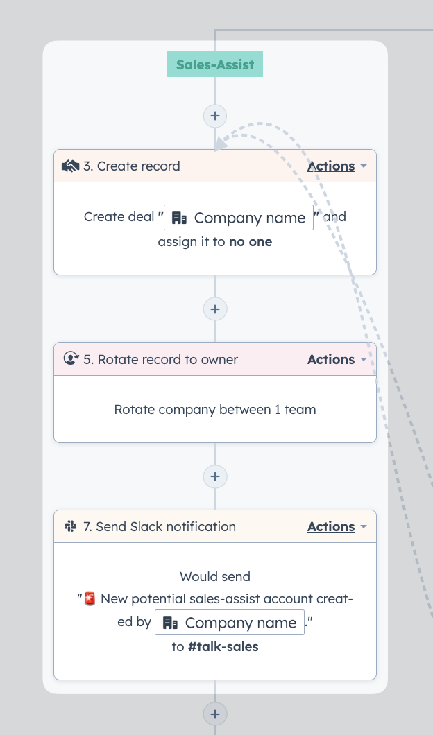The height and width of the screenshot is (735, 433).
Task: Click the building icon in the Slack message token
Action: pyautogui.click(x=170, y=623)
